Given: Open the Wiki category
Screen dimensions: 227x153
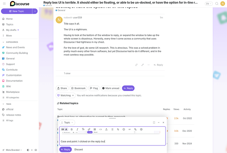Looking at the screenshot, I should 9,86.
